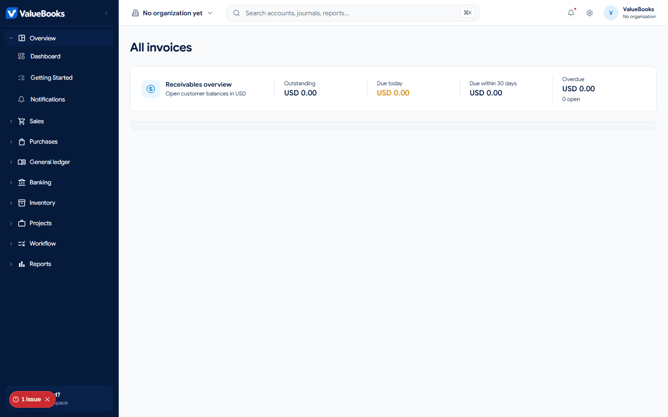Click the ValueBooks logo icon

tap(12, 13)
